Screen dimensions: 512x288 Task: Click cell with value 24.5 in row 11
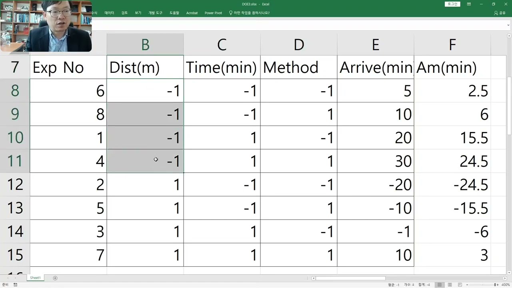coord(452,161)
